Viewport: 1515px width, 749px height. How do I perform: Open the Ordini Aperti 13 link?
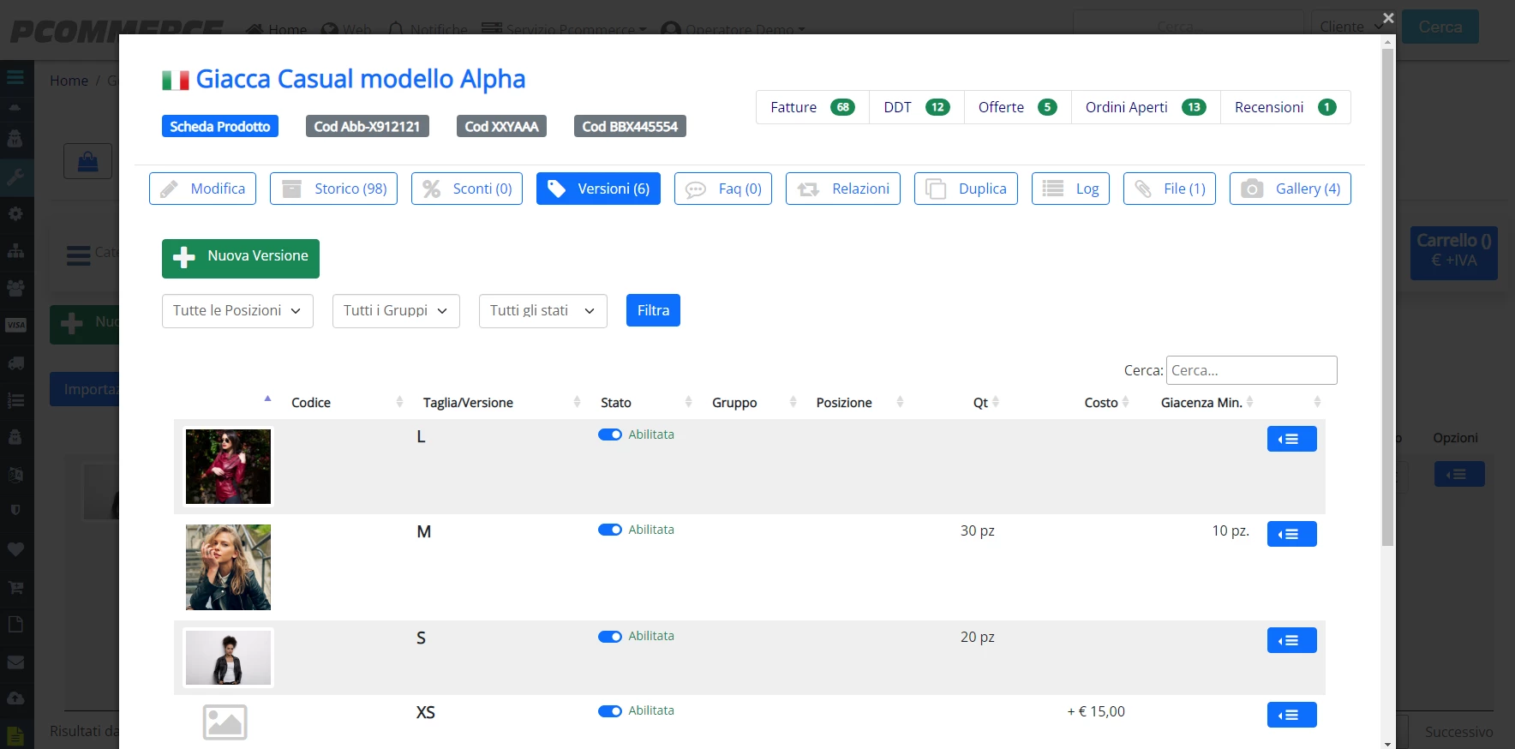(x=1146, y=107)
